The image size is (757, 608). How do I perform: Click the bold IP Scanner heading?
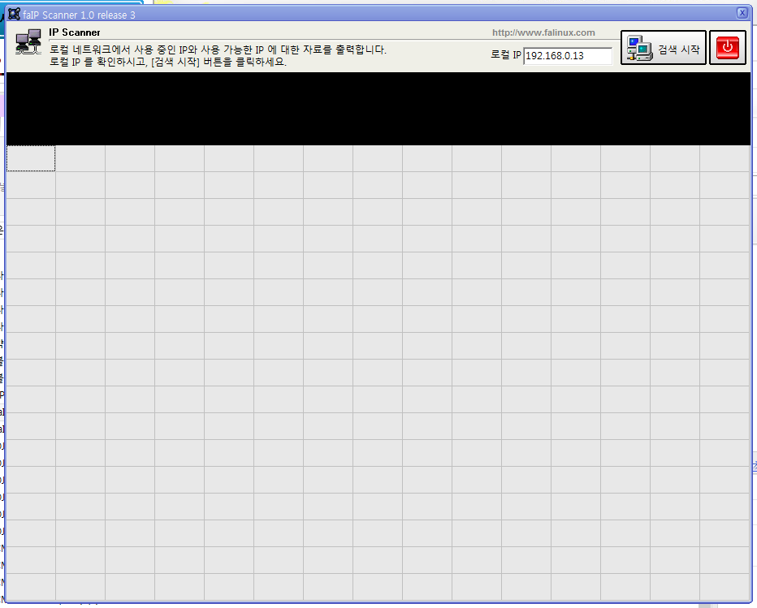point(73,32)
